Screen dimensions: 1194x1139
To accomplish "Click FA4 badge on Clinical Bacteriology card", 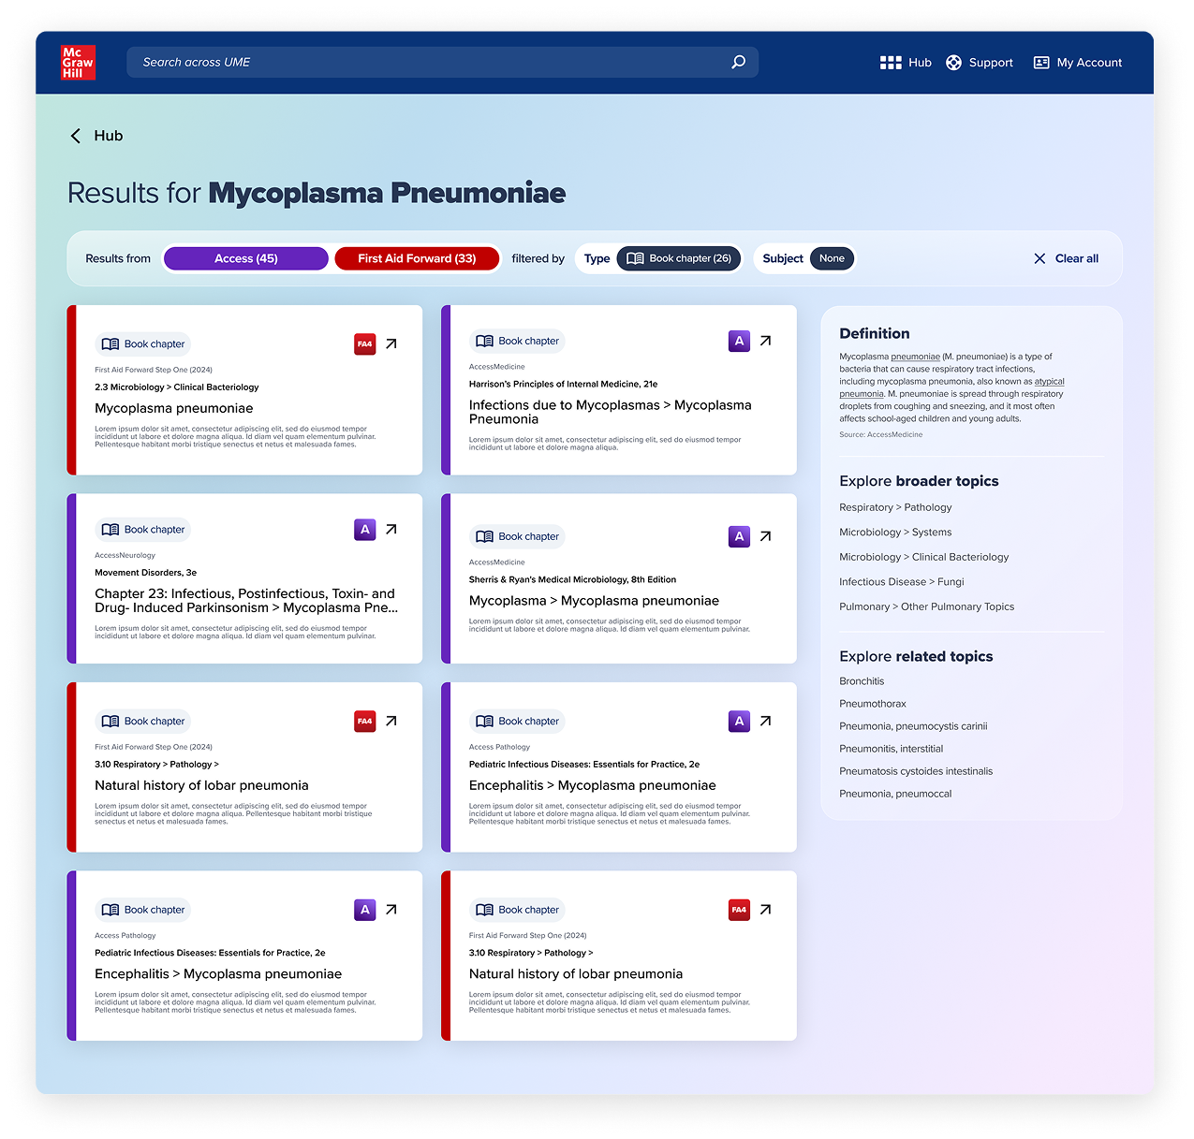I will (x=365, y=343).
